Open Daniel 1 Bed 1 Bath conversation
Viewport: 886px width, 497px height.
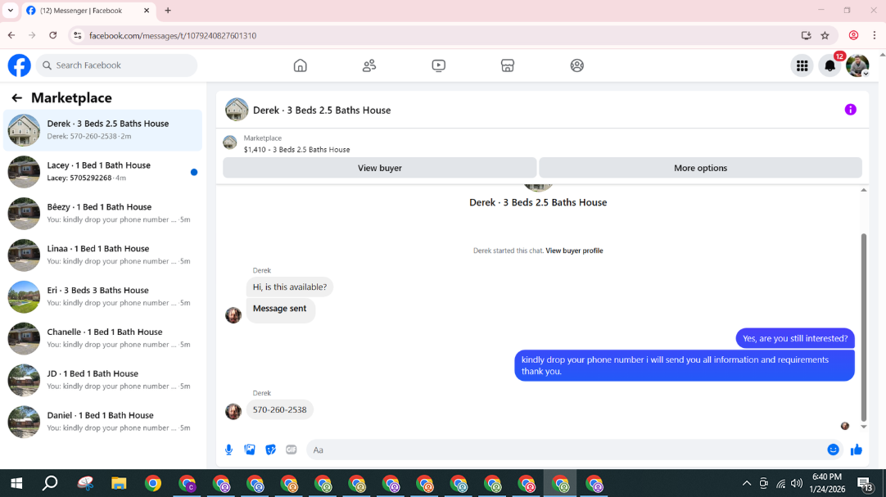pos(103,422)
